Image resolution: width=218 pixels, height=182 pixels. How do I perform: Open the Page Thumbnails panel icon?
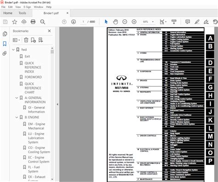pyautogui.click(x=5, y=34)
